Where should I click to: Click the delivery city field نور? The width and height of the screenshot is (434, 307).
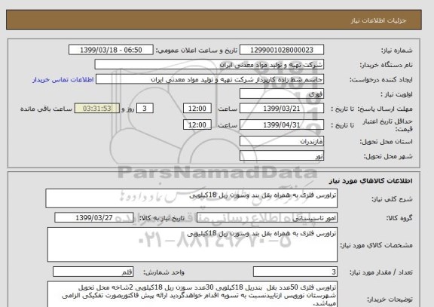(x=282, y=155)
